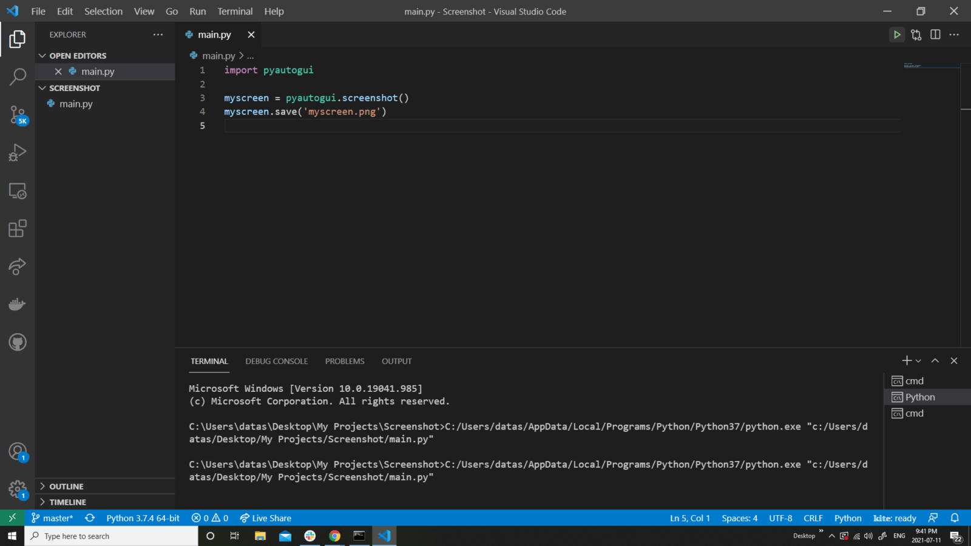
Task: Click Ln 5, Col 1 in status bar
Action: click(x=690, y=517)
